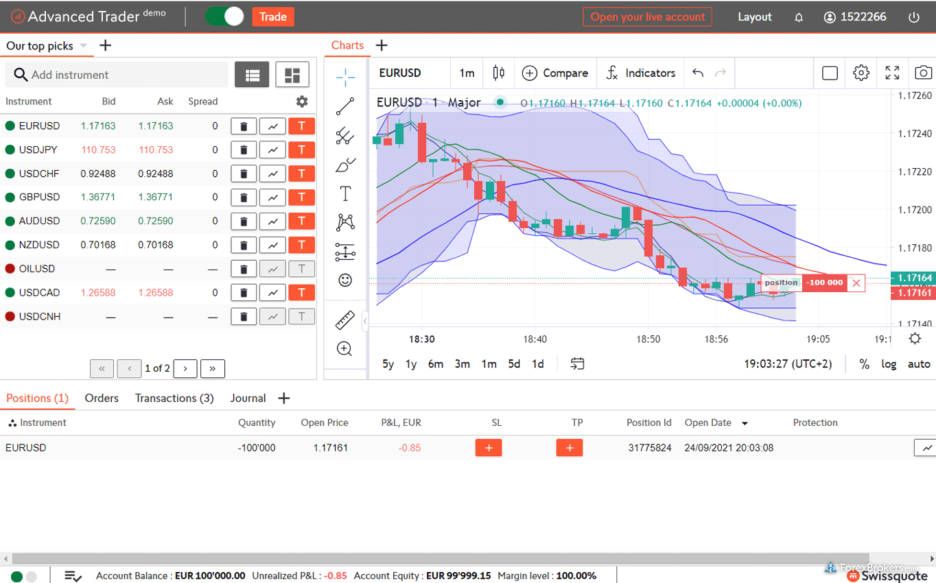936x583 pixels.
Task: Select the trend line drawing tool
Action: point(345,106)
